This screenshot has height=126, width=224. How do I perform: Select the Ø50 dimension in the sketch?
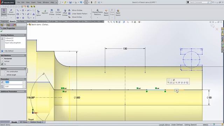tap(209, 98)
